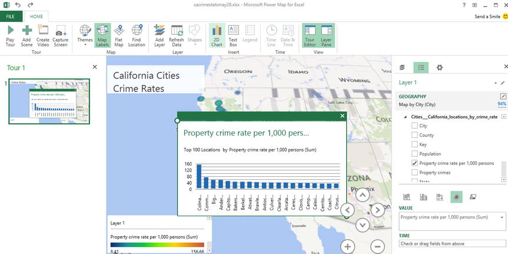Edit the GEOGRAPHY section
Image resolution: width=508 pixels, height=254 pixels.
pos(503,96)
